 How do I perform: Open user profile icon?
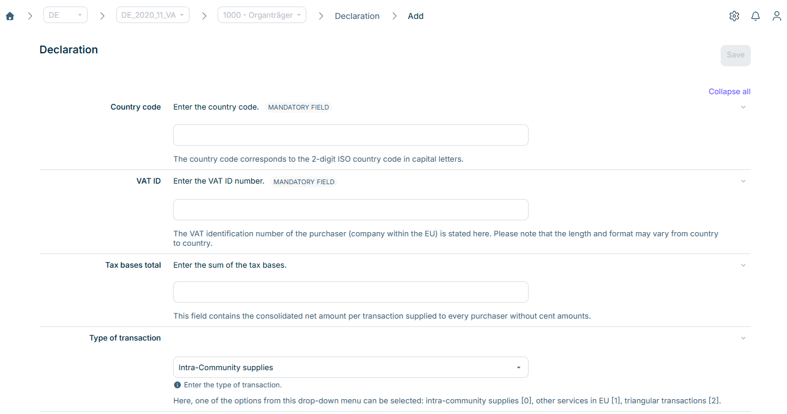click(777, 16)
